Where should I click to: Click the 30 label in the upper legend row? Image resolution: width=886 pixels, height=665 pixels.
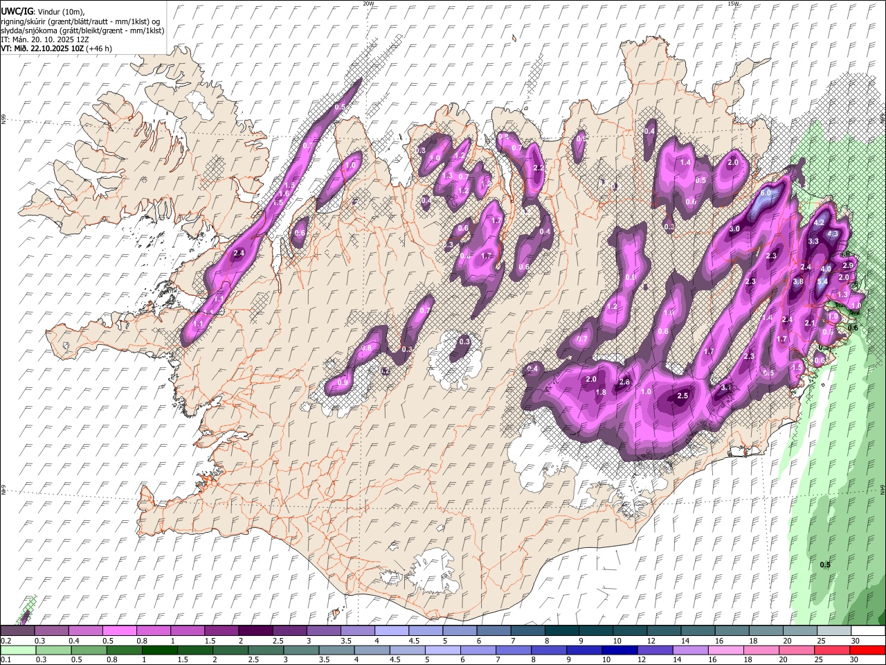[x=856, y=641]
